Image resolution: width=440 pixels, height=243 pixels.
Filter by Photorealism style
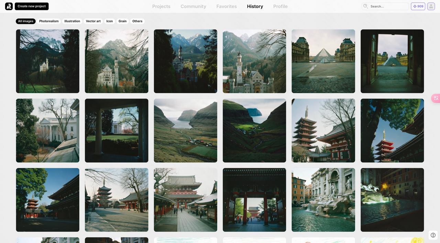[x=49, y=21]
